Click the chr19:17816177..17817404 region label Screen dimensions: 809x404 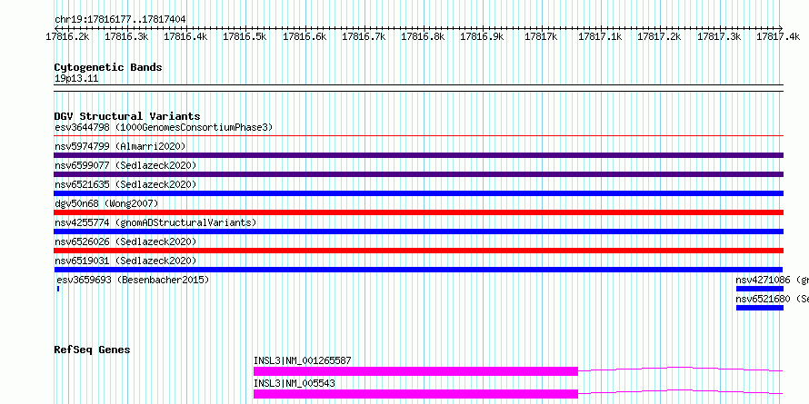120,20
